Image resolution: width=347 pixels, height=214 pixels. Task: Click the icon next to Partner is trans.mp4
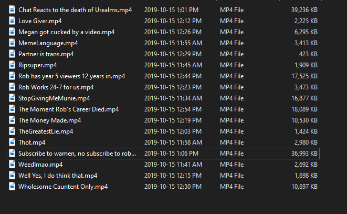tap(12, 54)
